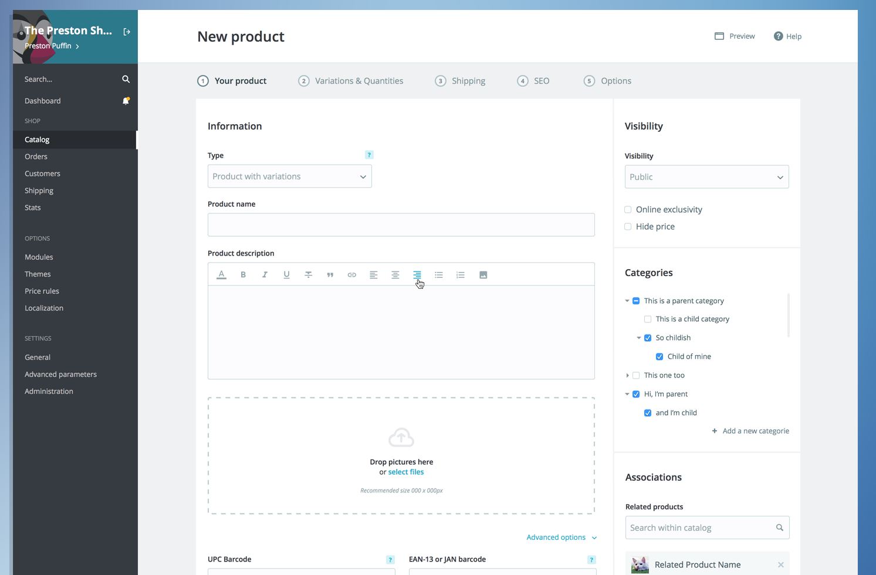Apply strikethrough formatting in description editor
Image resolution: width=876 pixels, height=575 pixels.
point(308,275)
